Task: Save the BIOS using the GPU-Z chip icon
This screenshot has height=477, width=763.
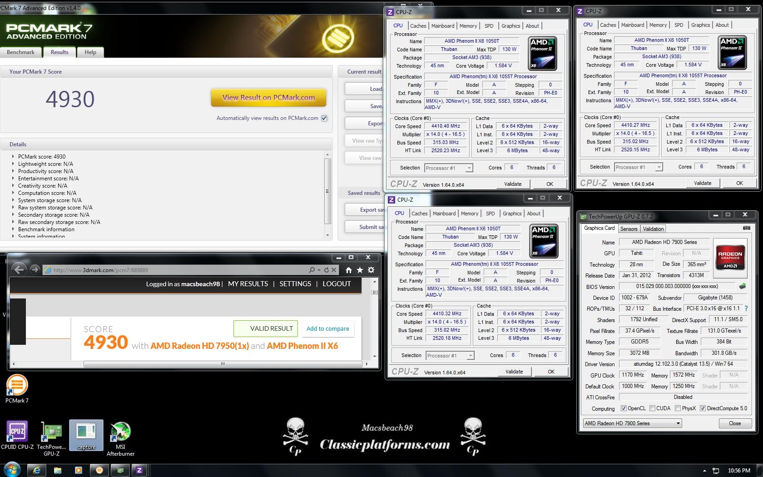Action: click(743, 286)
